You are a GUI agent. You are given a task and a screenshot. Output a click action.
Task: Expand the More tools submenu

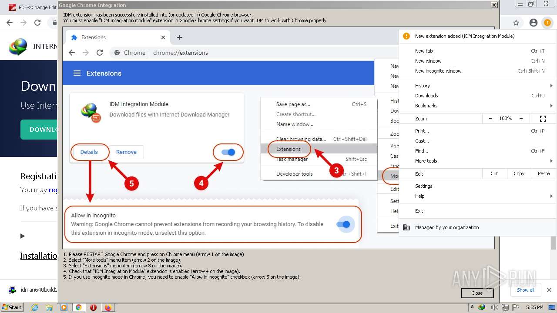click(478, 161)
